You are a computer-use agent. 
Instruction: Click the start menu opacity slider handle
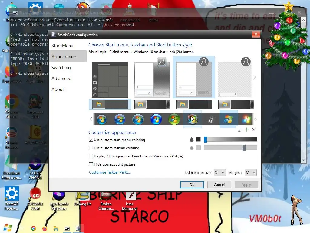pyautogui.click(x=206, y=140)
